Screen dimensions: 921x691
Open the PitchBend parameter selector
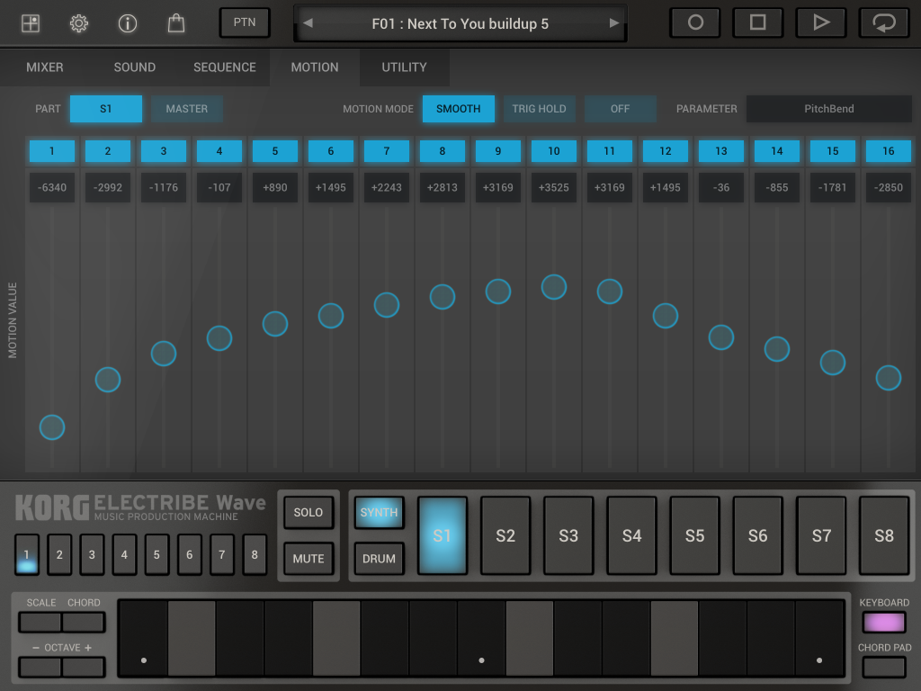click(x=828, y=109)
